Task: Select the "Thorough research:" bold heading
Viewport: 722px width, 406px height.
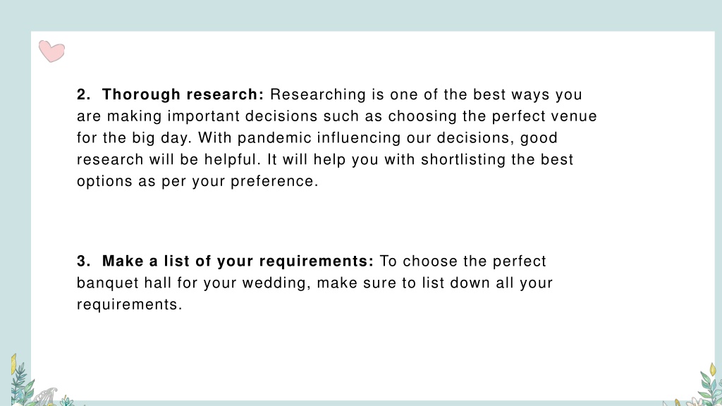Action: coord(183,94)
